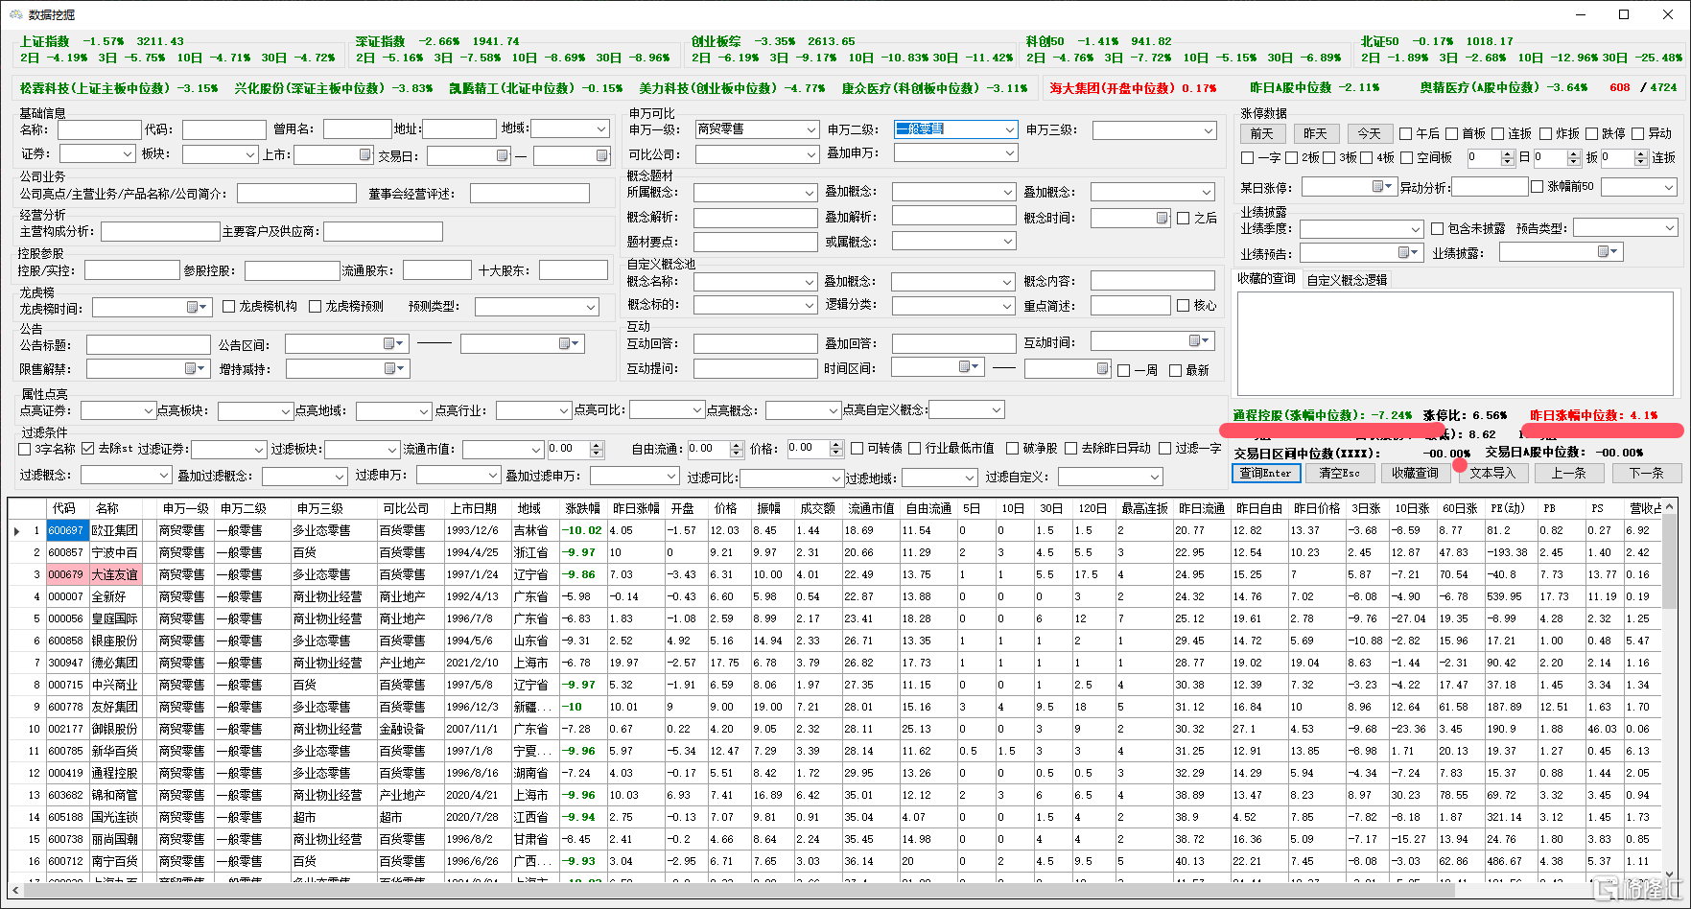Image resolution: width=1691 pixels, height=909 pixels.
Task: Click the 最高连板 column header
Action: click(x=1144, y=508)
